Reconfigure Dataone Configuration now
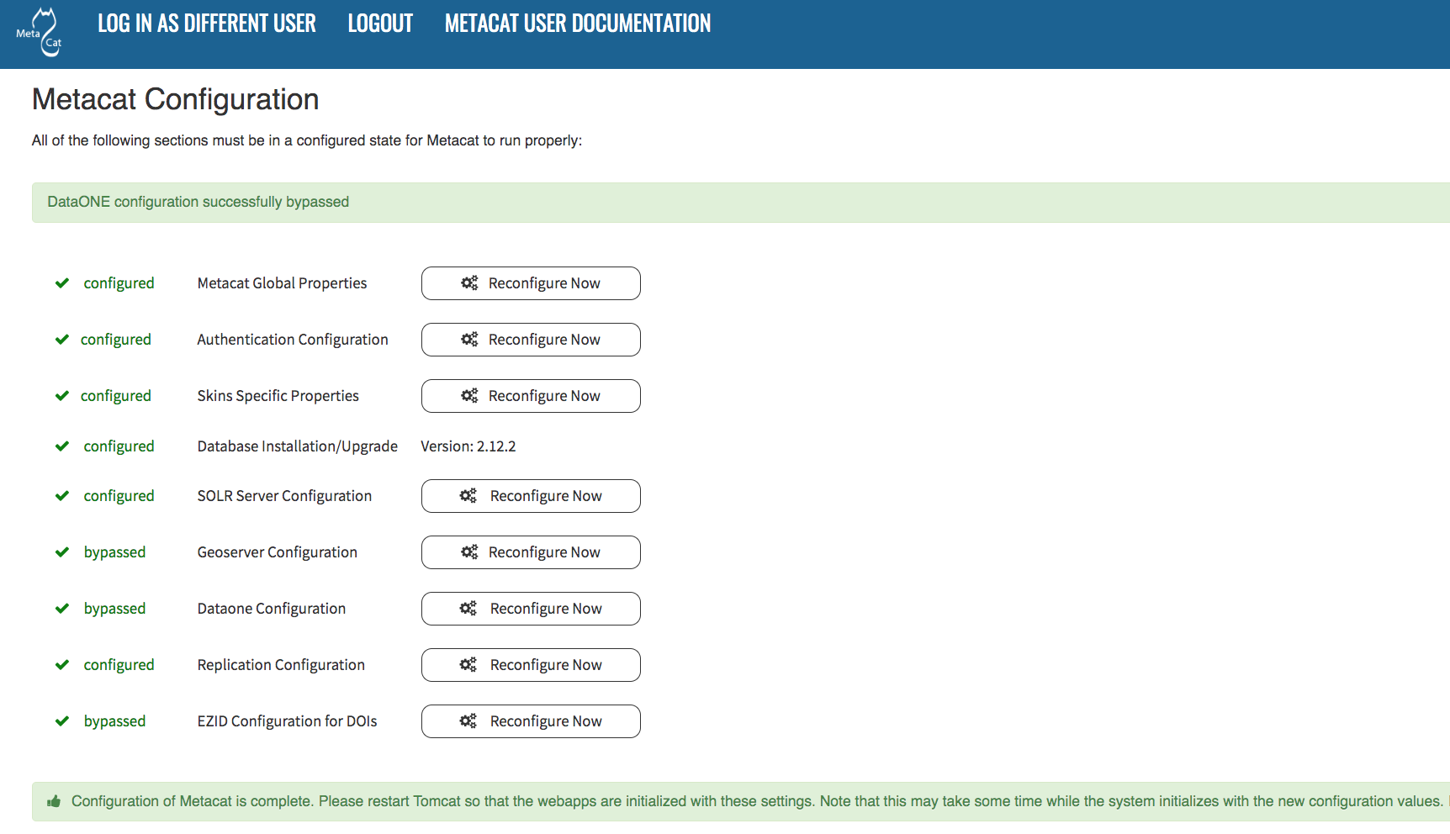 pyautogui.click(x=531, y=609)
